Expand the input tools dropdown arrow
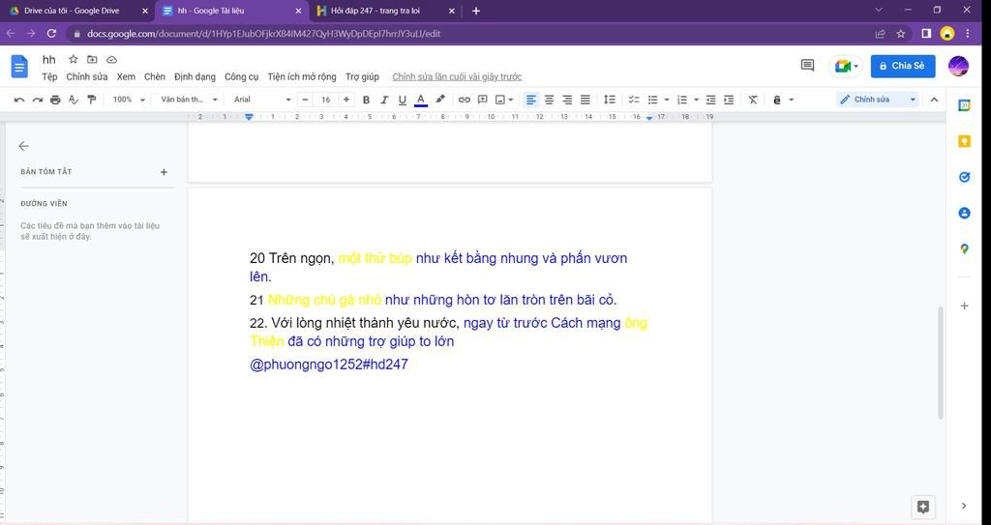 (x=792, y=100)
